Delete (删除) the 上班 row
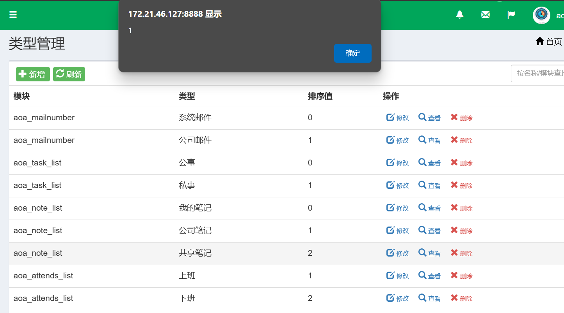This screenshot has width=564, height=313. [x=462, y=276]
